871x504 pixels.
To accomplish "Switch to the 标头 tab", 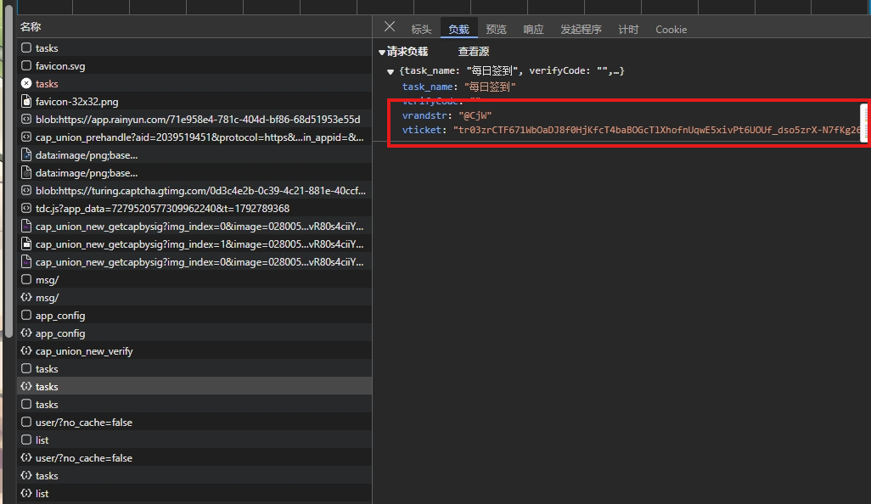I will pyautogui.click(x=421, y=30).
